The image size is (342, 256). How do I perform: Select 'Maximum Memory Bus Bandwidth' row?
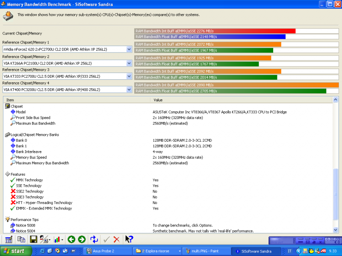click(x=168, y=163)
